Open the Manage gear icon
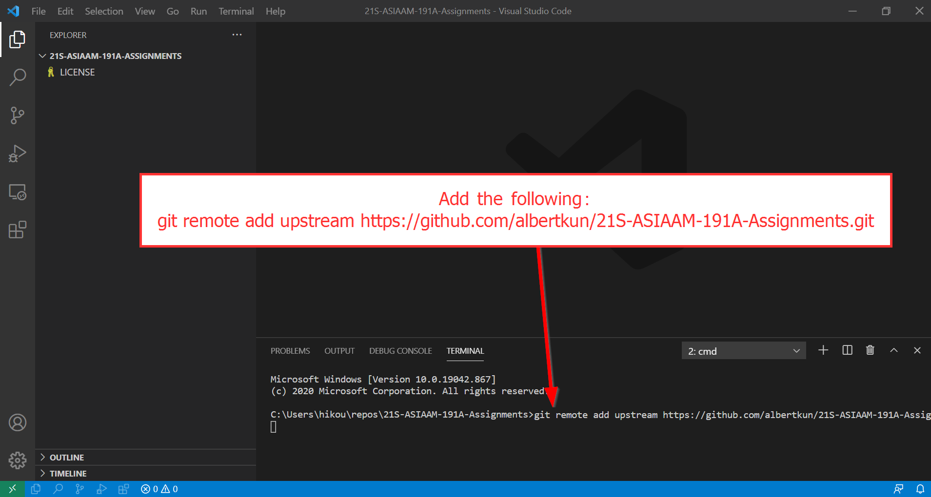Screen dimensions: 931x497 click(x=18, y=460)
